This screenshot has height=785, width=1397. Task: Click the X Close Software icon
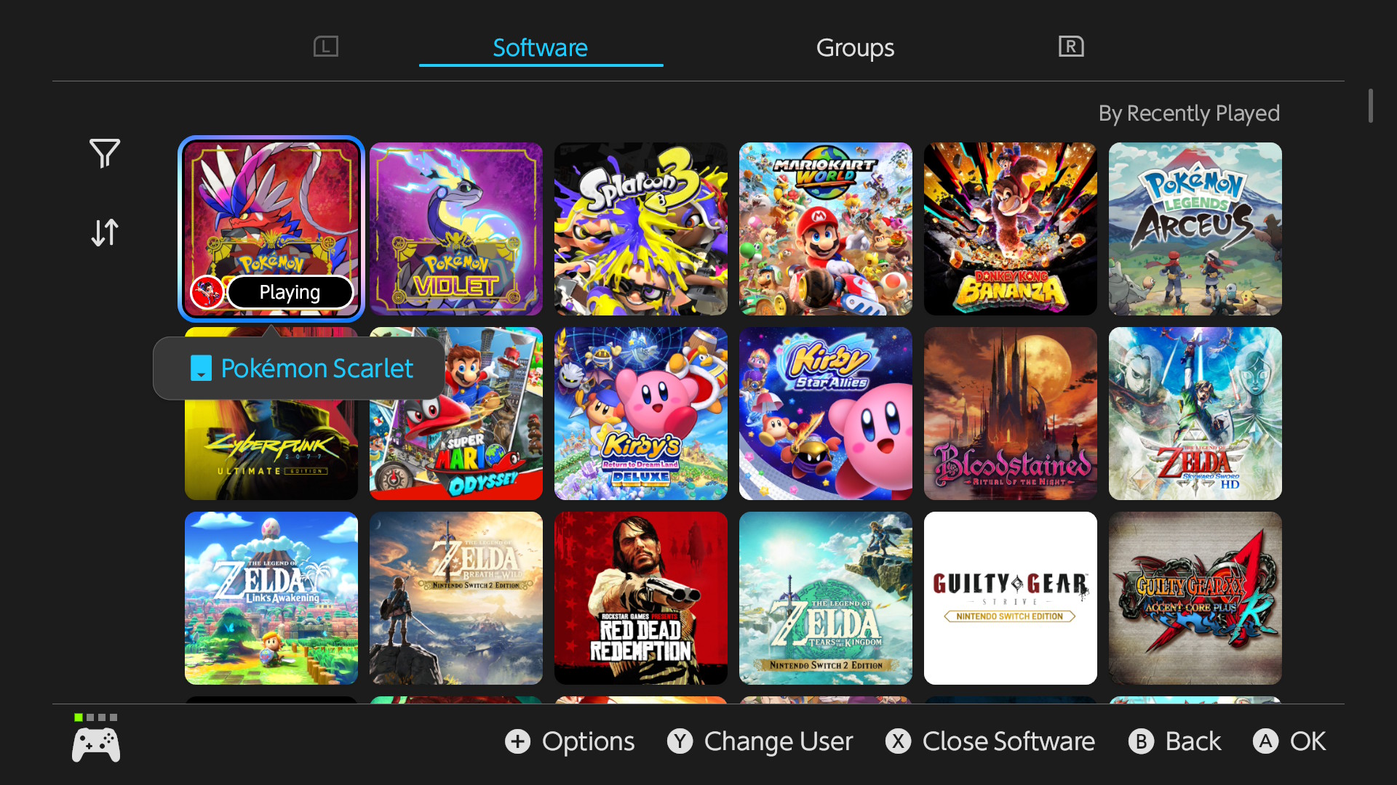[x=899, y=741]
